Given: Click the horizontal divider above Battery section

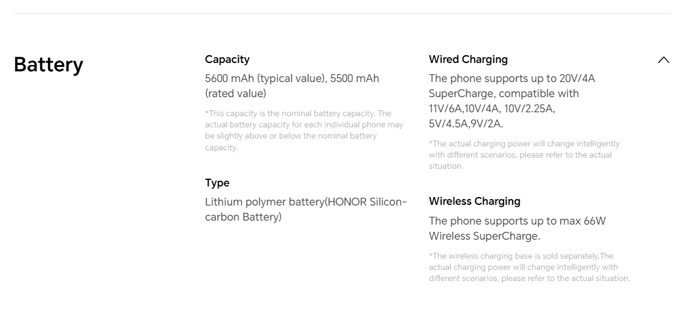Looking at the screenshot, I should click(342, 13).
